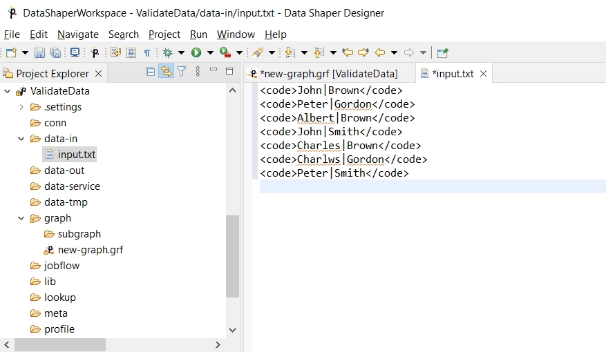Image resolution: width=606 pixels, height=352 pixels.
Task: Select the data-out folder
Action: coord(64,170)
